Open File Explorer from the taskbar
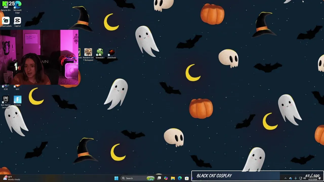 point(173,178)
